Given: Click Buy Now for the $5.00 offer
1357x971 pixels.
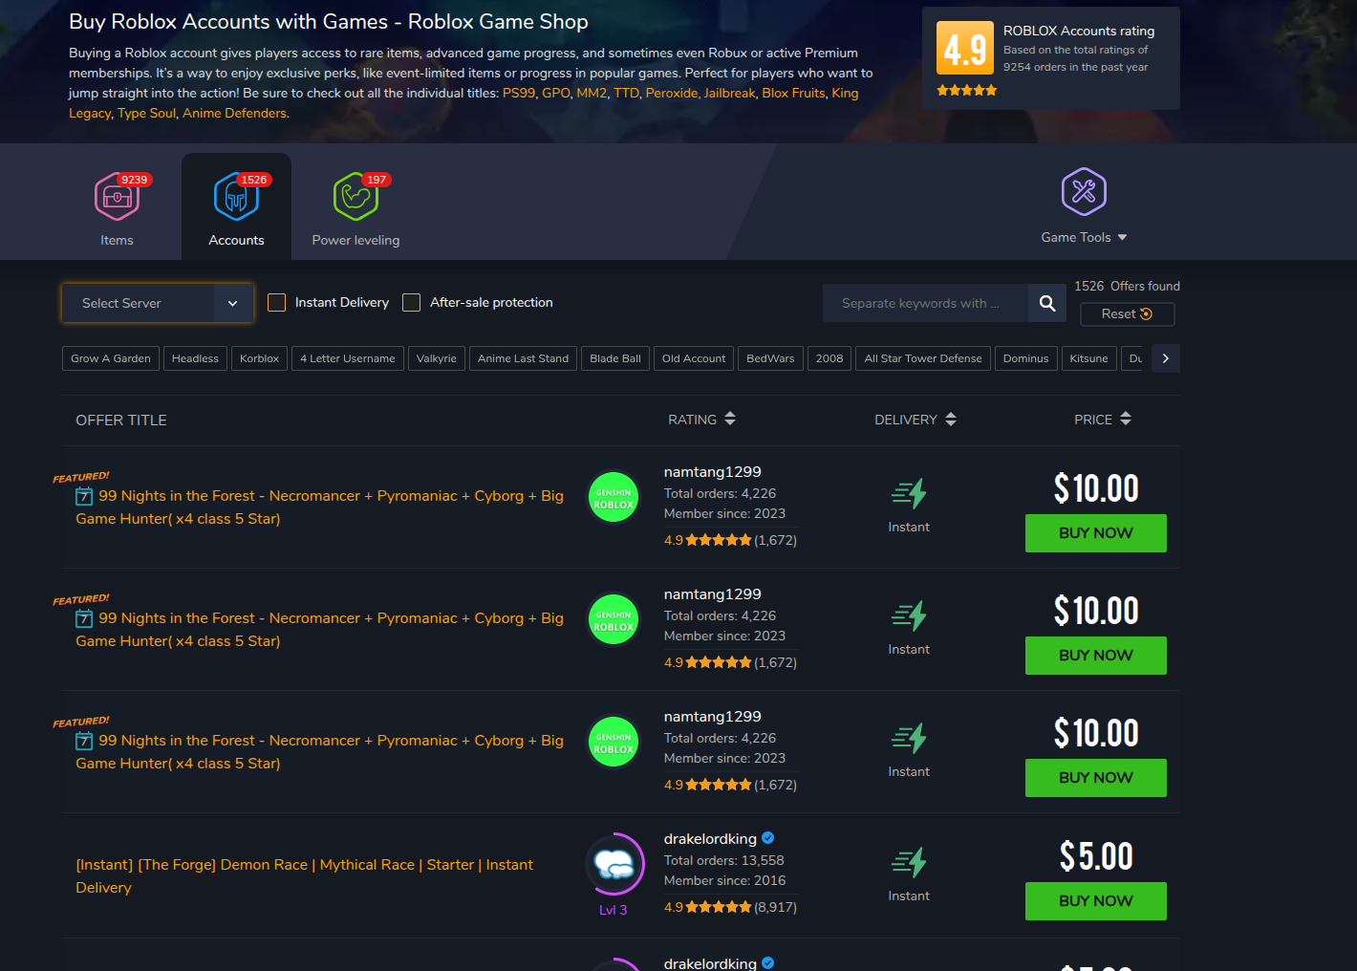Looking at the screenshot, I should click(x=1095, y=901).
